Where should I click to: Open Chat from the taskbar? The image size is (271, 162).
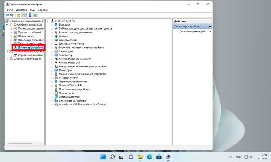(131, 157)
